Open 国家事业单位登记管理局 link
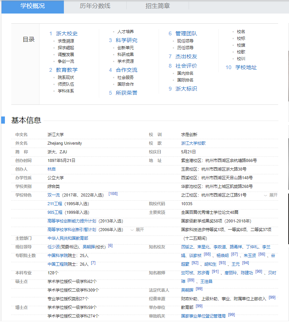 point(203,316)
